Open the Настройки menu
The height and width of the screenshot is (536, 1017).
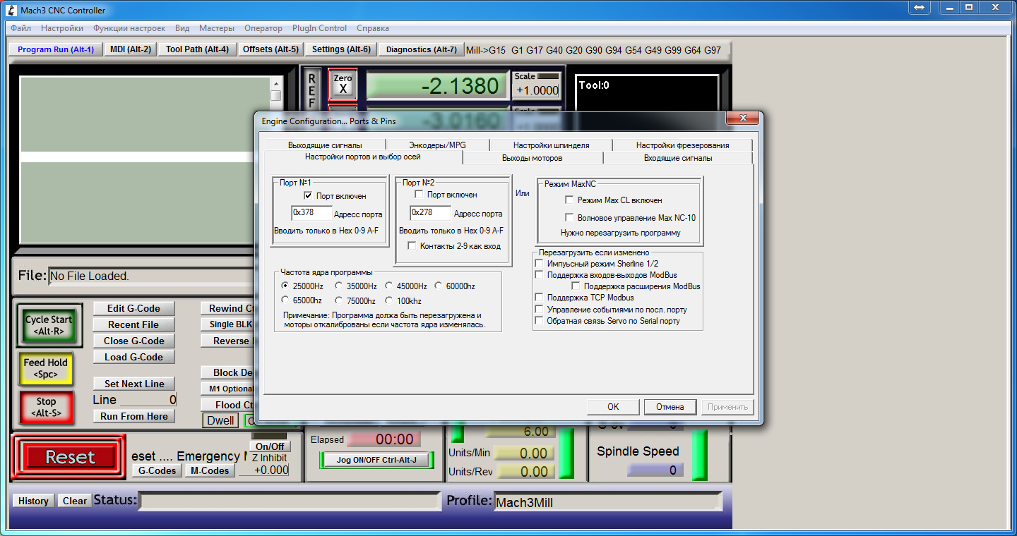[x=62, y=28]
